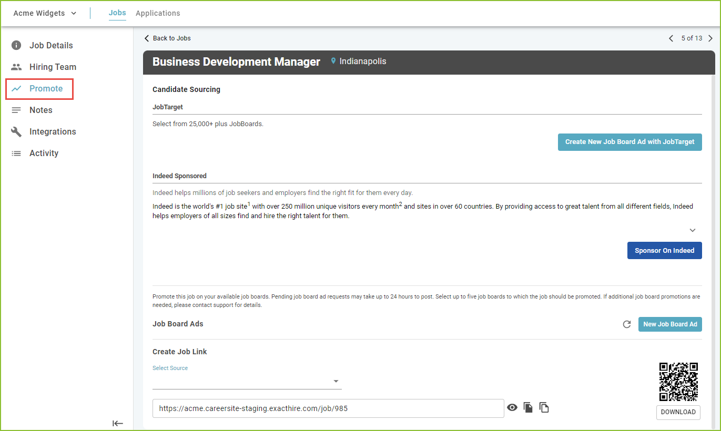Viewport: 721px width, 431px height.
Task: Click the QR code image
Action: tap(678, 382)
